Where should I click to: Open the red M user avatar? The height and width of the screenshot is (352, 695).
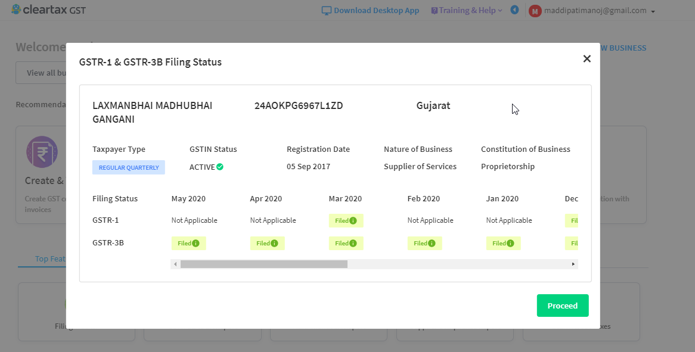[x=535, y=10]
